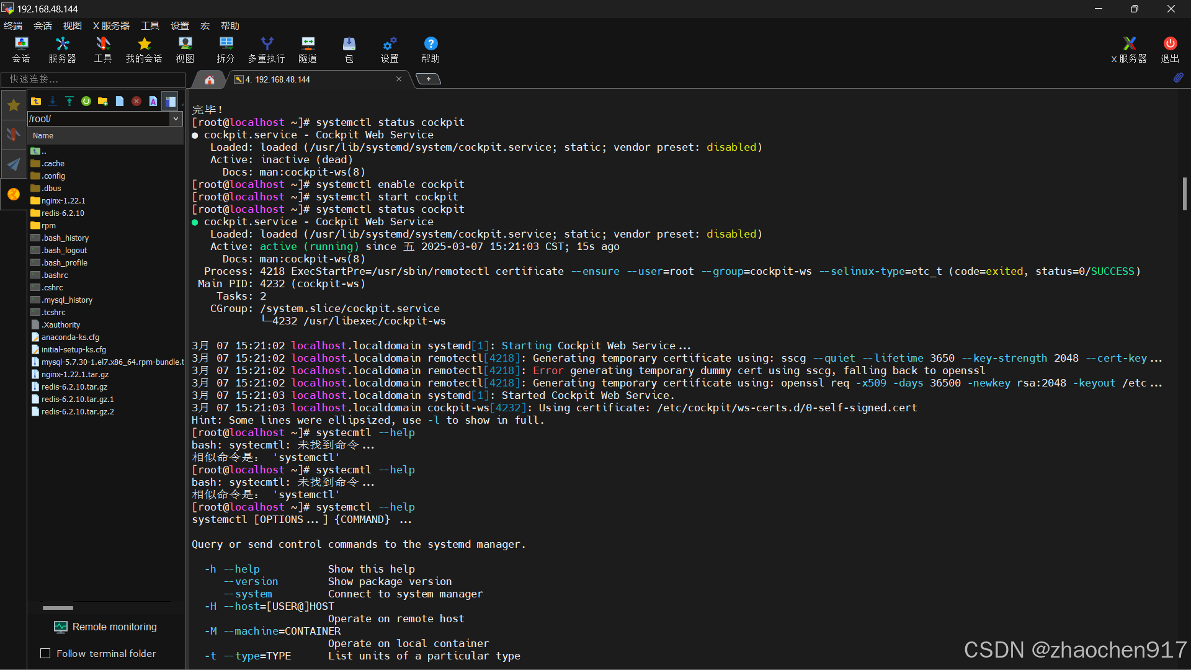This screenshot has height=670, width=1191.
Task: Click the Remote monitoring button
Action: click(x=105, y=627)
